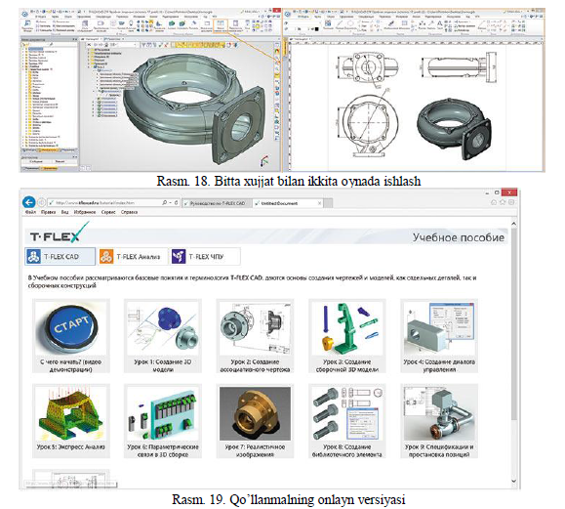Open 'Урок 4: Создание диалога управления' link
This screenshot has height=509, width=565.
(x=439, y=365)
